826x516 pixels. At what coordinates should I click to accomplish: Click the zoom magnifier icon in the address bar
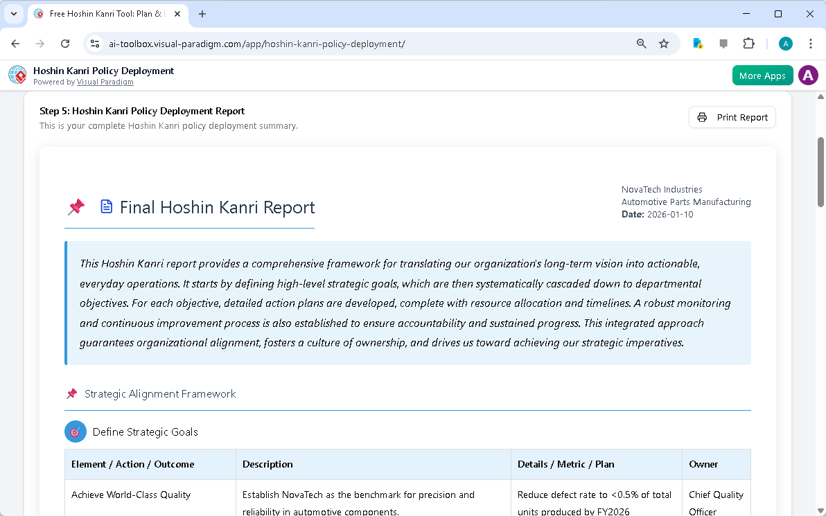click(x=641, y=43)
